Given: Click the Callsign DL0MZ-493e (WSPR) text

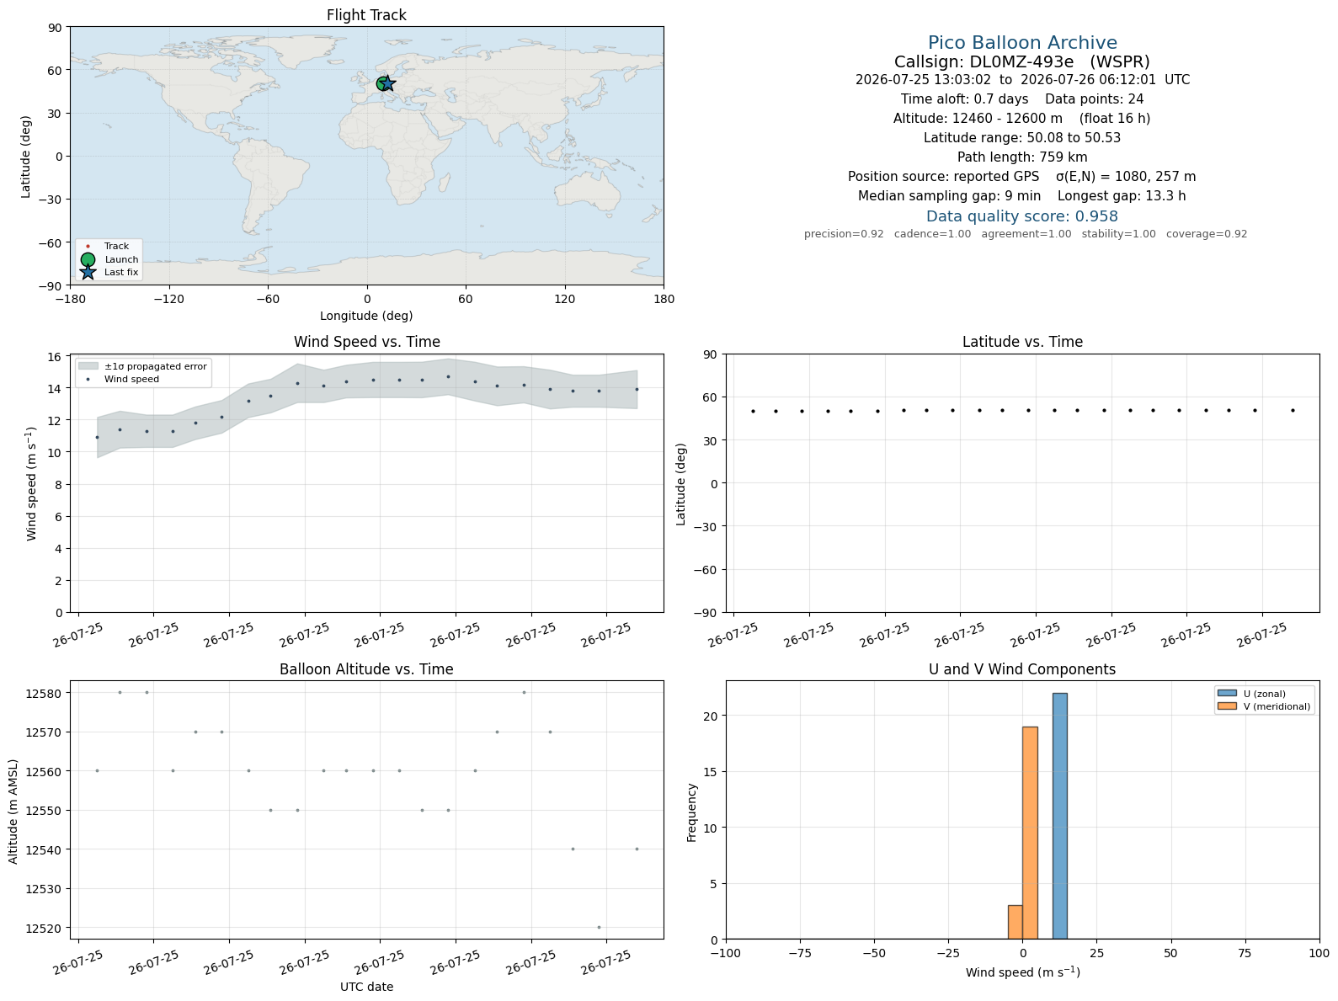Looking at the screenshot, I should point(1022,61).
